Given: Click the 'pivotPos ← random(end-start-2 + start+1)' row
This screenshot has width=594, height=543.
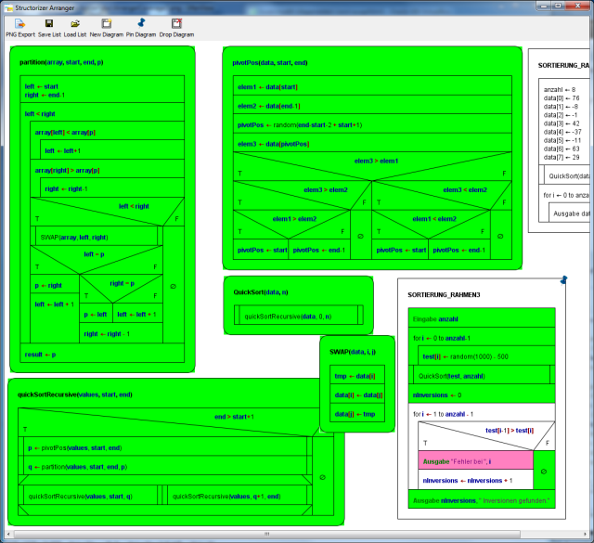Looking at the screenshot, I should click(372, 123).
